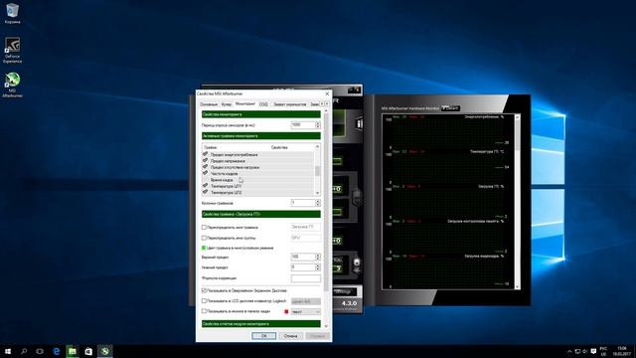Click the polling period value field

click(303, 125)
